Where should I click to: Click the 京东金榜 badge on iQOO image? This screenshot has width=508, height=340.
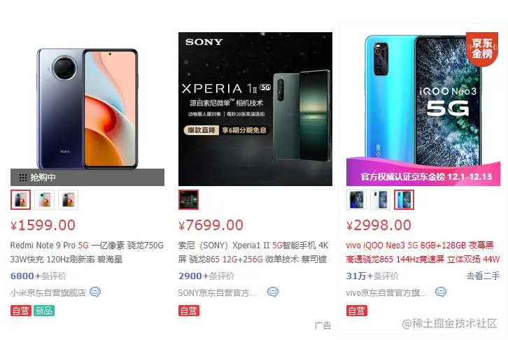tap(481, 48)
